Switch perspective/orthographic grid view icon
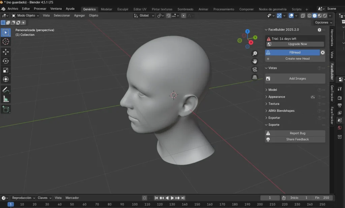Image resolution: width=345 pixels, height=208 pixels. click(255, 77)
